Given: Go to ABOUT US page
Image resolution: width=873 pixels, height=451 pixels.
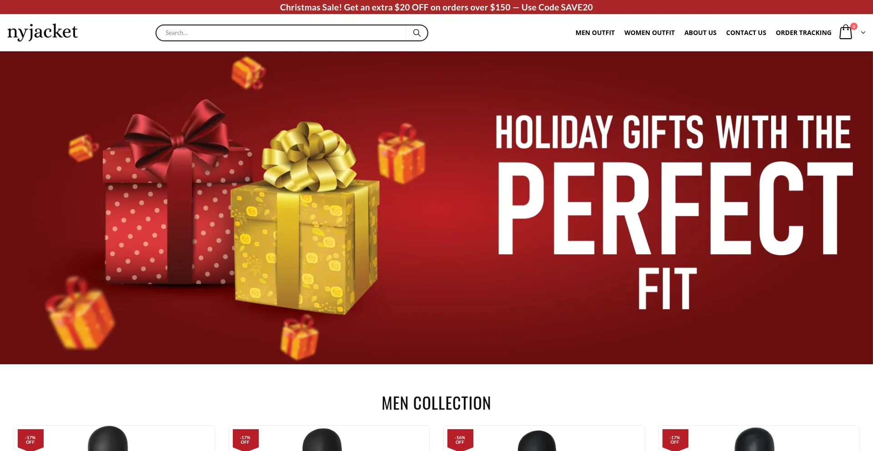Looking at the screenshot, I should (700, 33).
